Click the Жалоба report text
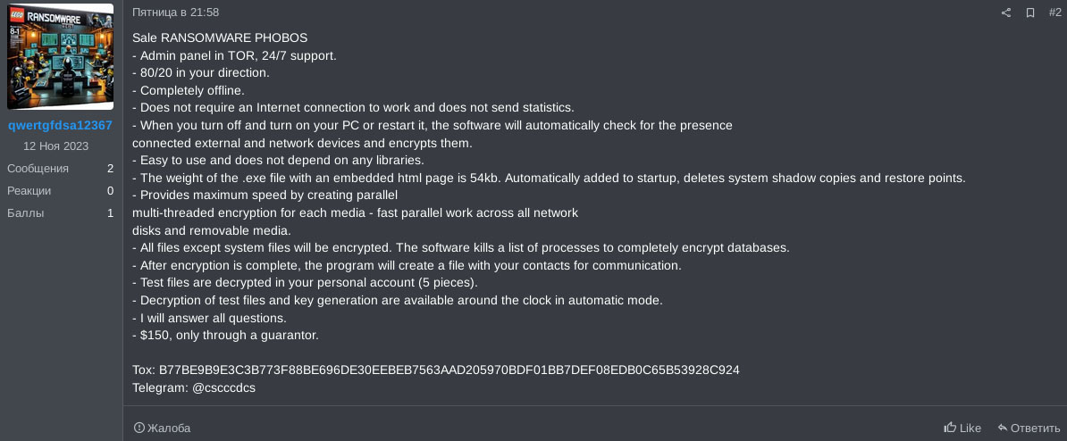This screenshot has height=441, width=1067. pyautogui.click(x=168, y=428)
